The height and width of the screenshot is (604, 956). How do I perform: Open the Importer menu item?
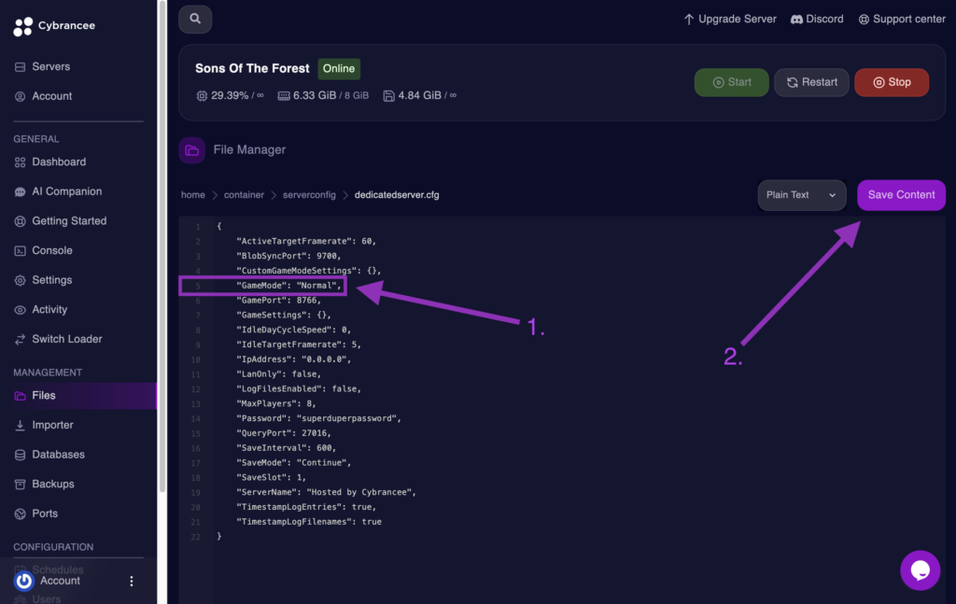click(x=52, y=425)
